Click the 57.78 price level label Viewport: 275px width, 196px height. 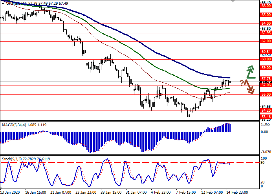[x=266, y=78]
